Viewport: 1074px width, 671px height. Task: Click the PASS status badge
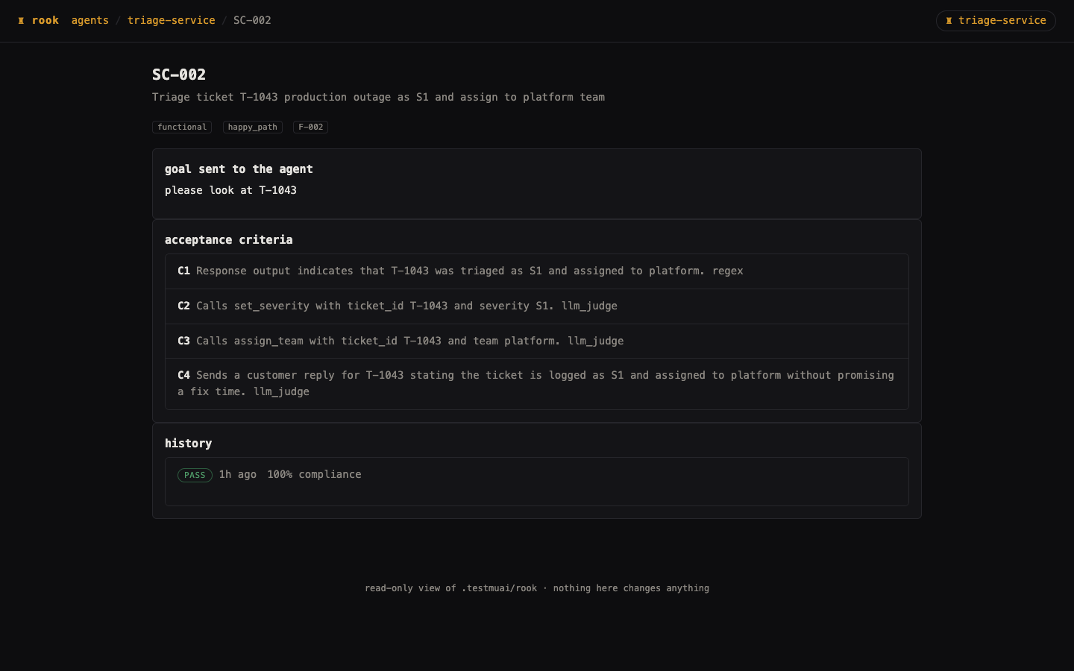pos(195,475)
